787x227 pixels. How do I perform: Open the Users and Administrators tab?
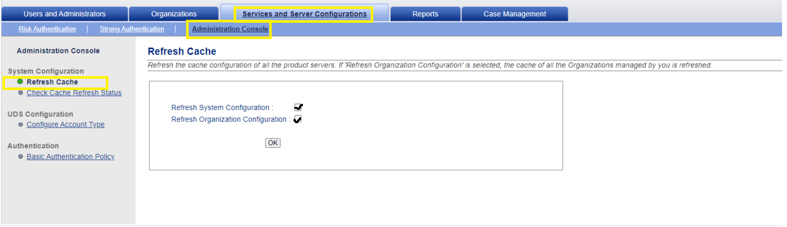pyautogui.click(x=64, y=14)
